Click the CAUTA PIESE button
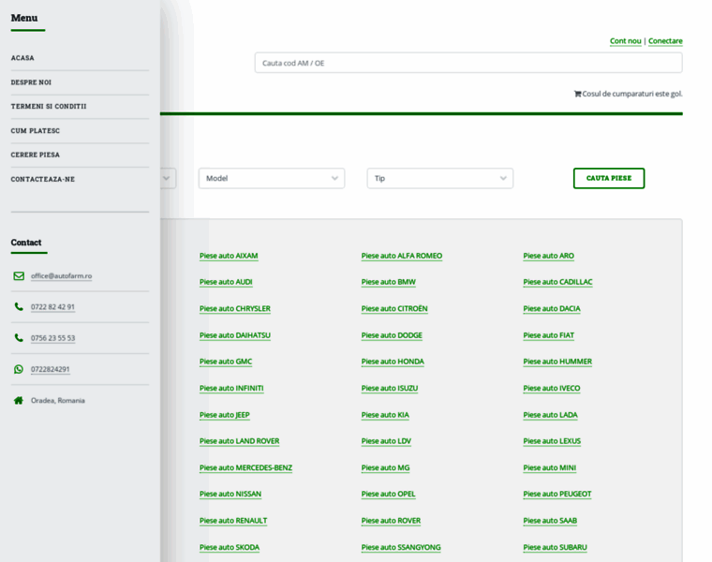This screenshot has height=562, width=712. tap(609, 178)
